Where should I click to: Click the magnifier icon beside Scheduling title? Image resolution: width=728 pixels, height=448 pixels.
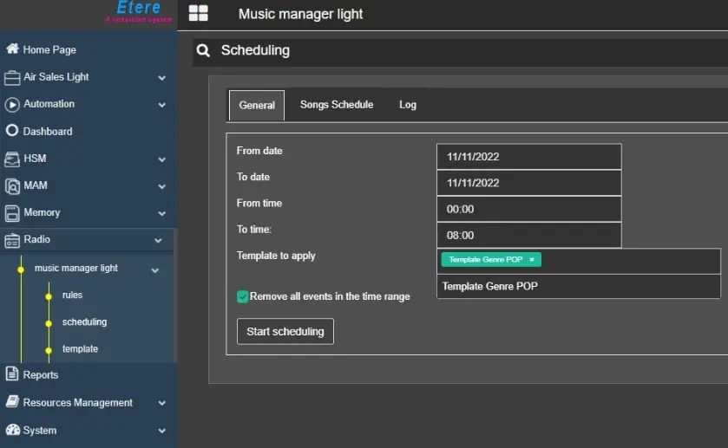click(203, 51)
